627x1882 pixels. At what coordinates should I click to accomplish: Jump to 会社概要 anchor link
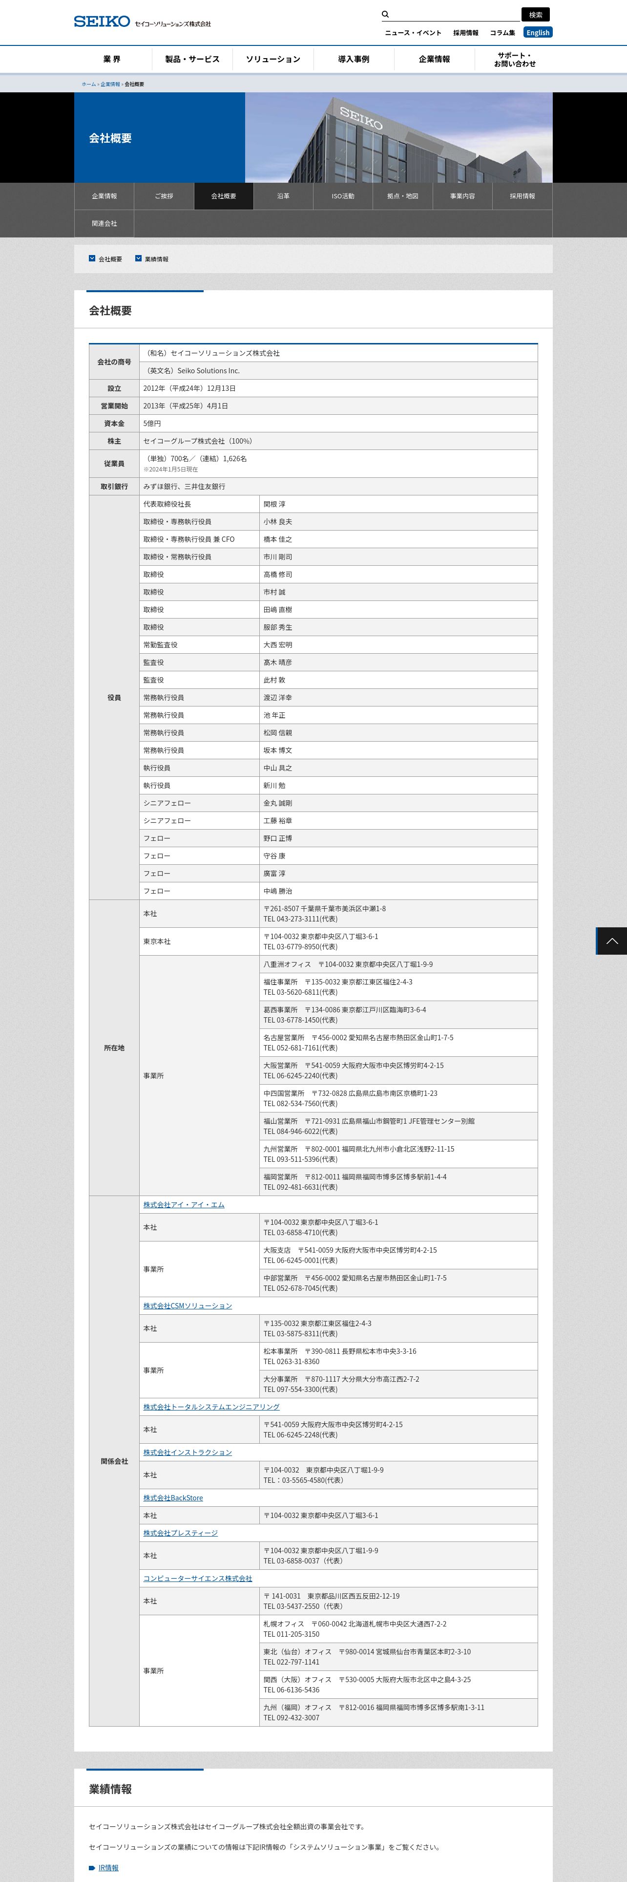click(x=110, y=259)
